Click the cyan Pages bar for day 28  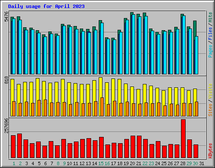click(x=184, y=45)
